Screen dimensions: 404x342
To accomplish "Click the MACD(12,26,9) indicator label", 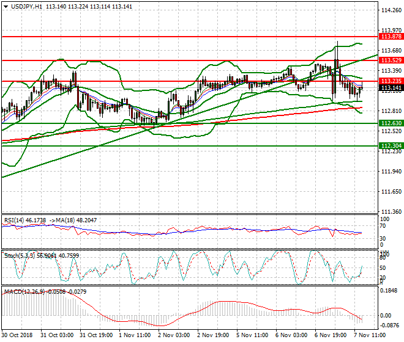I will click(24, 291).
